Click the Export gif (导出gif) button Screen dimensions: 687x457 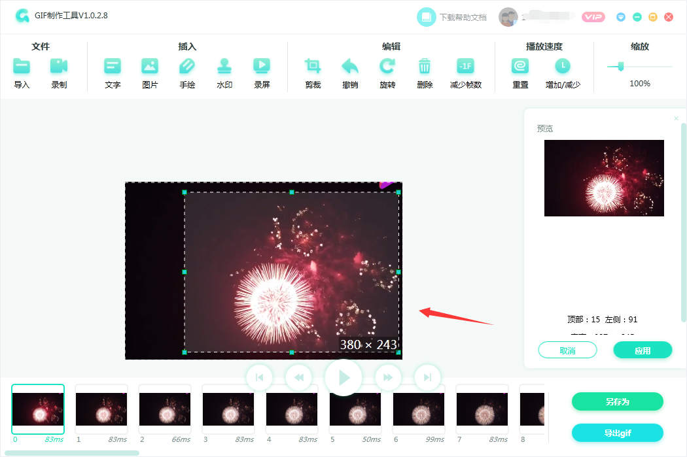pyautogui.click(x=617, y=433)
